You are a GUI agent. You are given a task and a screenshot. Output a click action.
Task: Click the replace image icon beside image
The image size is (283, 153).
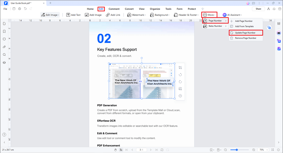click(x=180, y=89)
